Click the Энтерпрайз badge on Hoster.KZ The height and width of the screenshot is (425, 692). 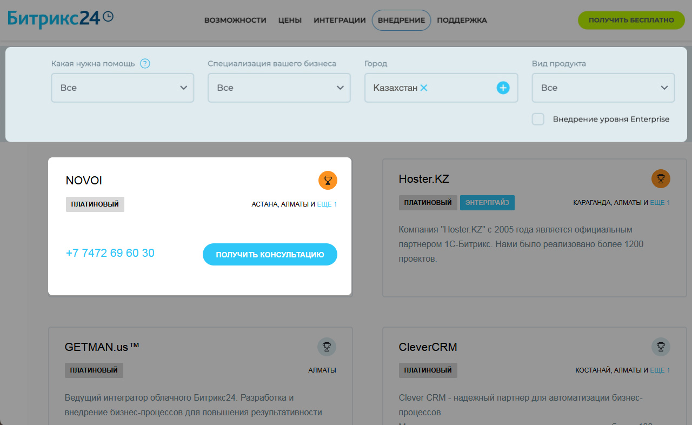click(487, 203)
